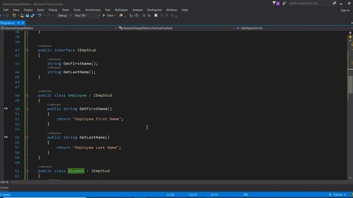The image size is (353, 198).
Task: Open the dropdown arrow next to Start
Action: (x=115, y=15)
